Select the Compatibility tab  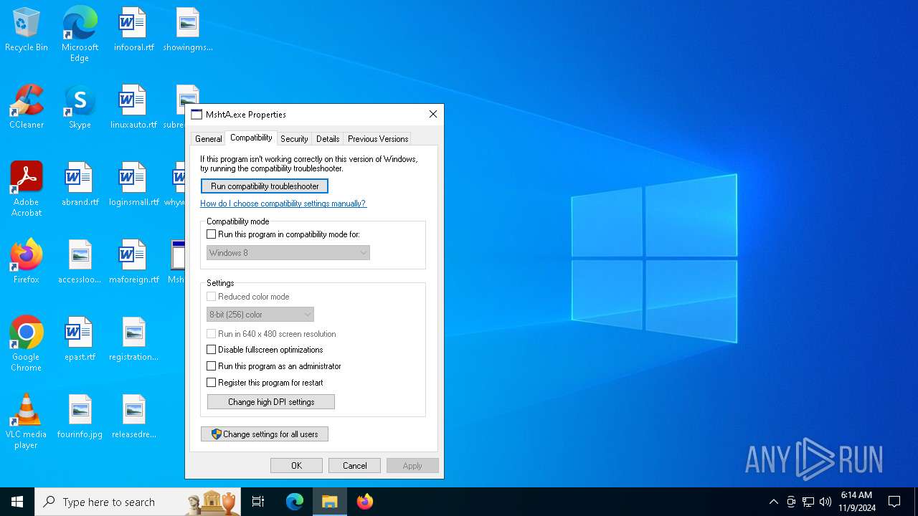251,138
